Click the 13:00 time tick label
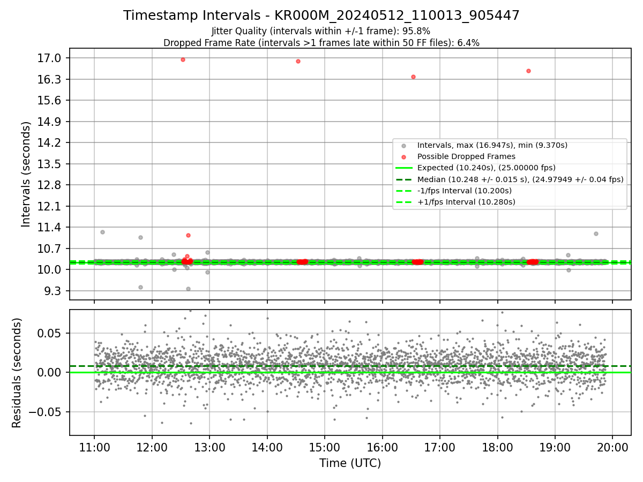The image size is (643, 482). coord(210,448)
